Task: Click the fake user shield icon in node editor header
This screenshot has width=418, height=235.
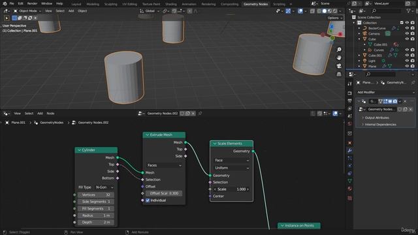Action: (182, 113)
